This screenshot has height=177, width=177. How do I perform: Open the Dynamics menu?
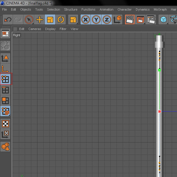(x=143, y=9)
